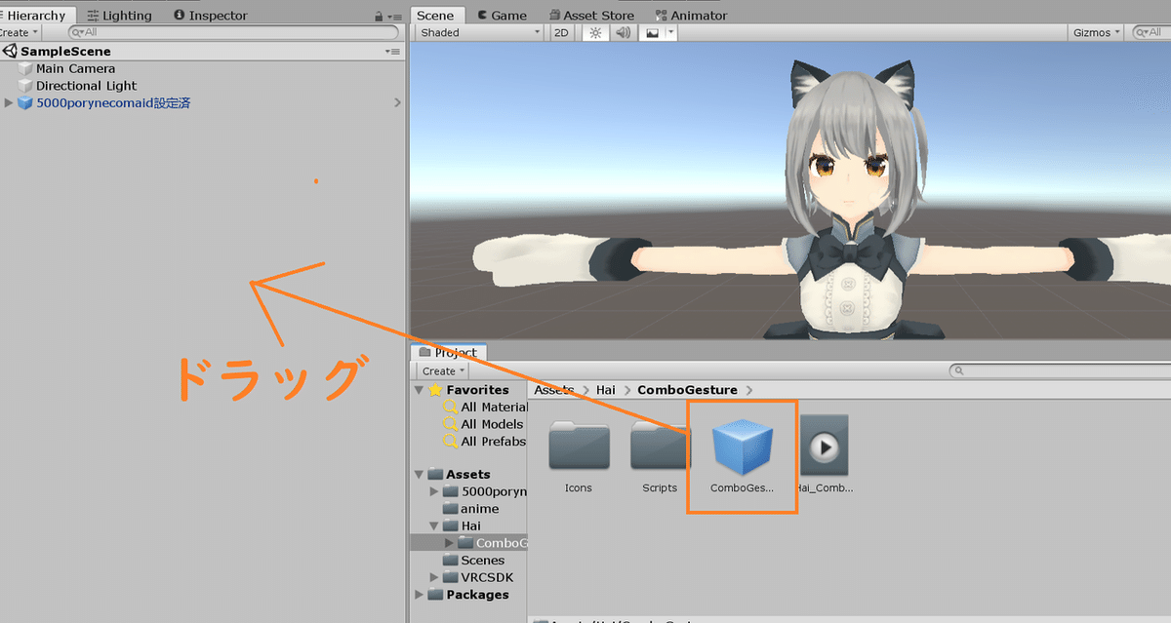Expand the Packages group

(x=420, y=595)
